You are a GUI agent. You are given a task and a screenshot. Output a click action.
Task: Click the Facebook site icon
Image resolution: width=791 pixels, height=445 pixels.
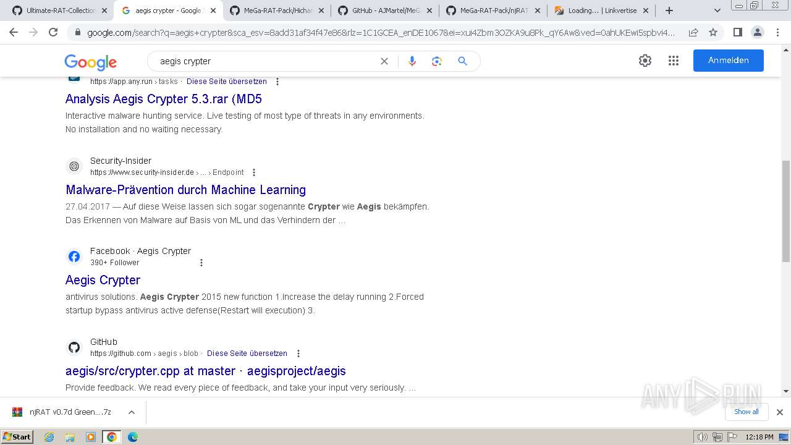click(74, 256)
